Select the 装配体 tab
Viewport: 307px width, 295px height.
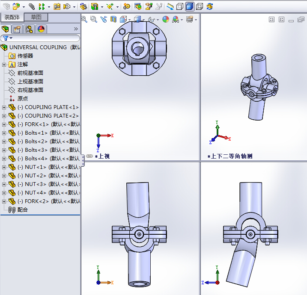pos(12,17)
